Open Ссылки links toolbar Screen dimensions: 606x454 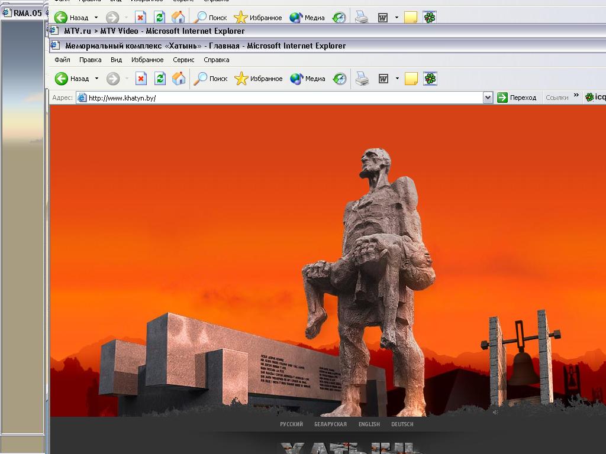pos(556,98)
